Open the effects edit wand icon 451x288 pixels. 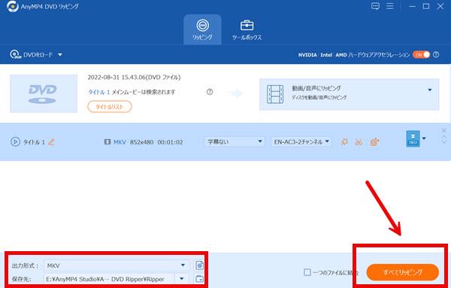tap(344, 142)
